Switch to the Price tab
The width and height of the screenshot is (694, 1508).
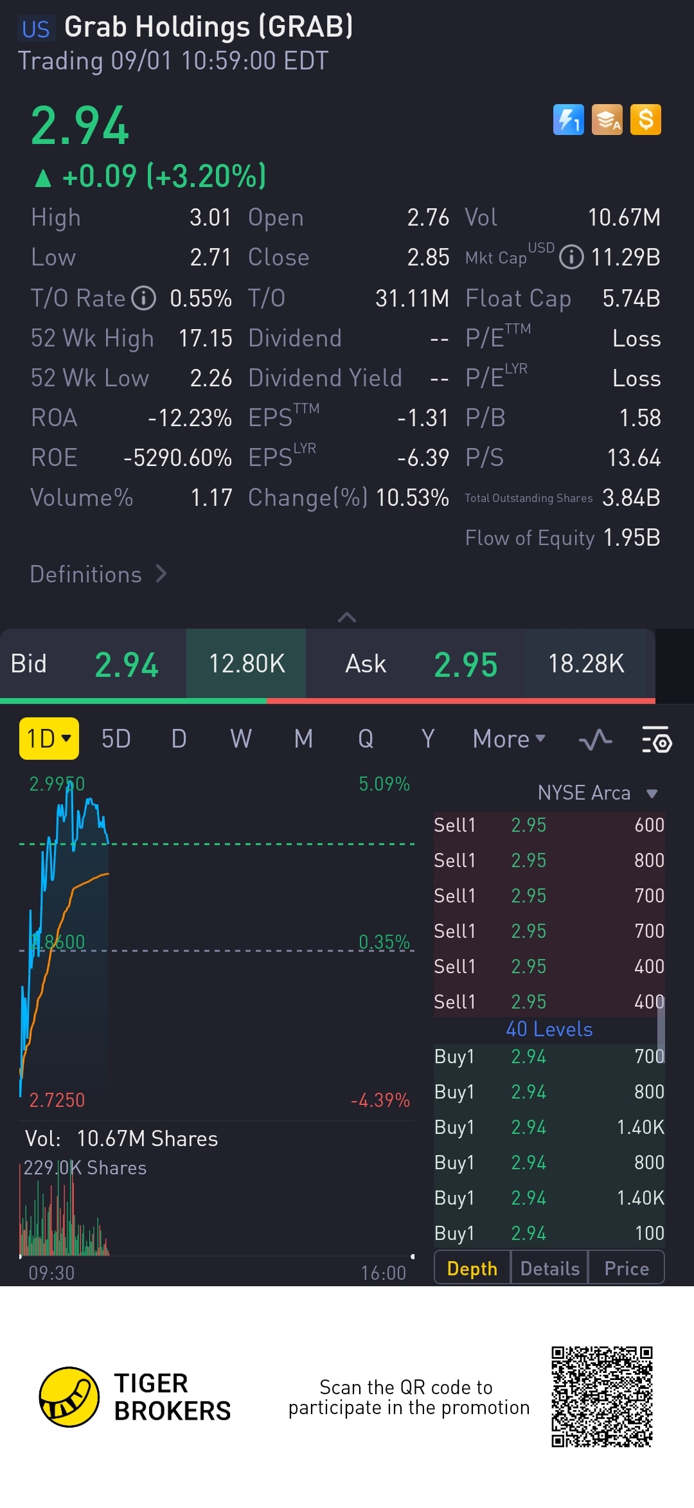(627, 1268)
